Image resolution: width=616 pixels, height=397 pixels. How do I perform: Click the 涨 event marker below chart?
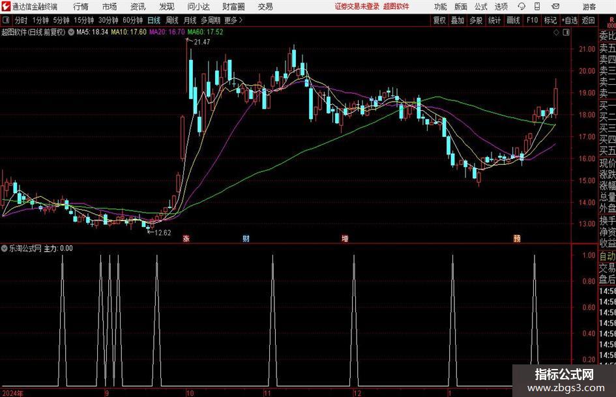coord(186,238)
